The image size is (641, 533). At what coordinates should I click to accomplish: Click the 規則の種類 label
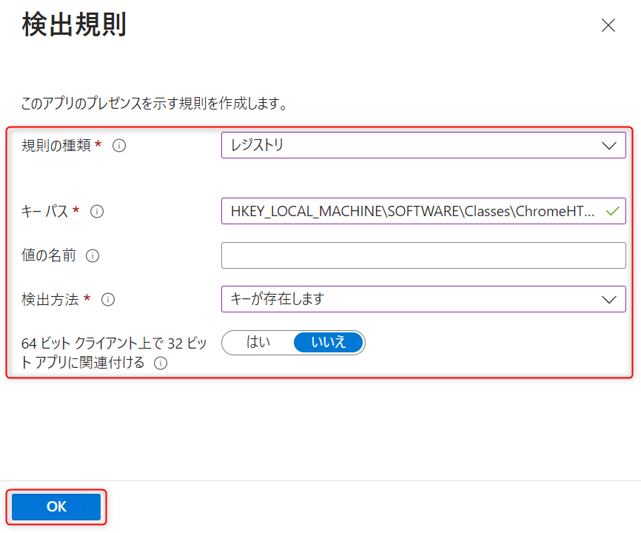[x=56, y=146]
